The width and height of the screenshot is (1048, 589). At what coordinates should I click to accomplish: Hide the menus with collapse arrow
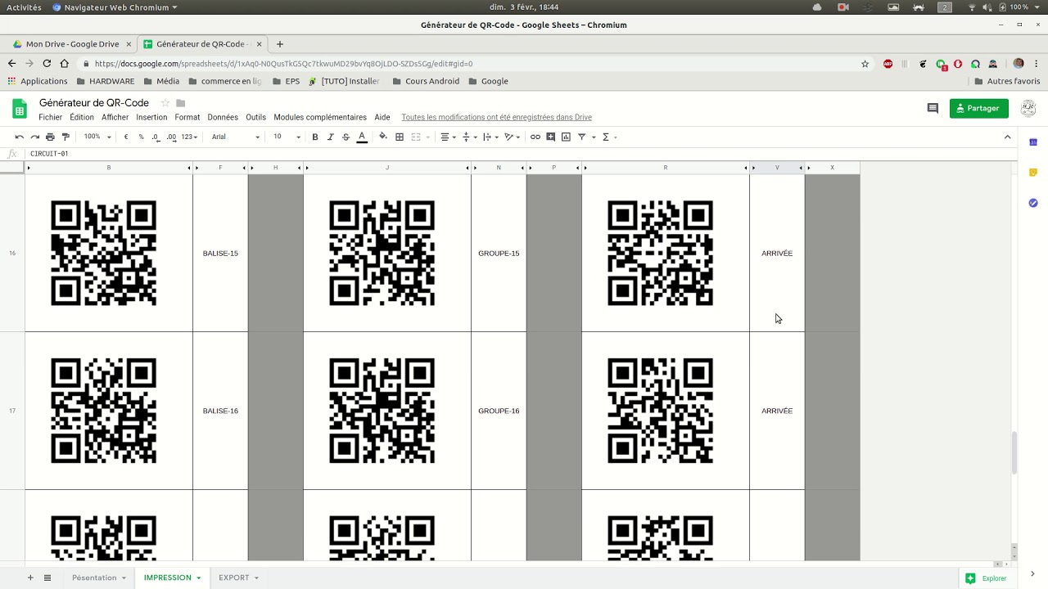[x=1008, y=137]
